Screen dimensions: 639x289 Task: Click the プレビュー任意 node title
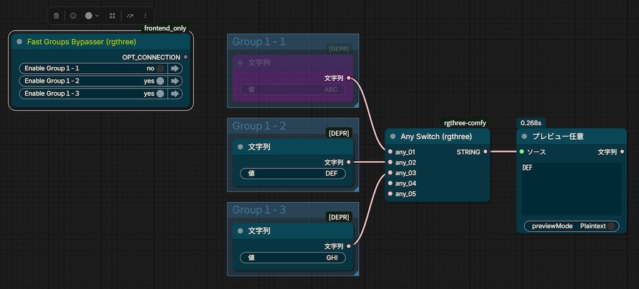(558, 137)
